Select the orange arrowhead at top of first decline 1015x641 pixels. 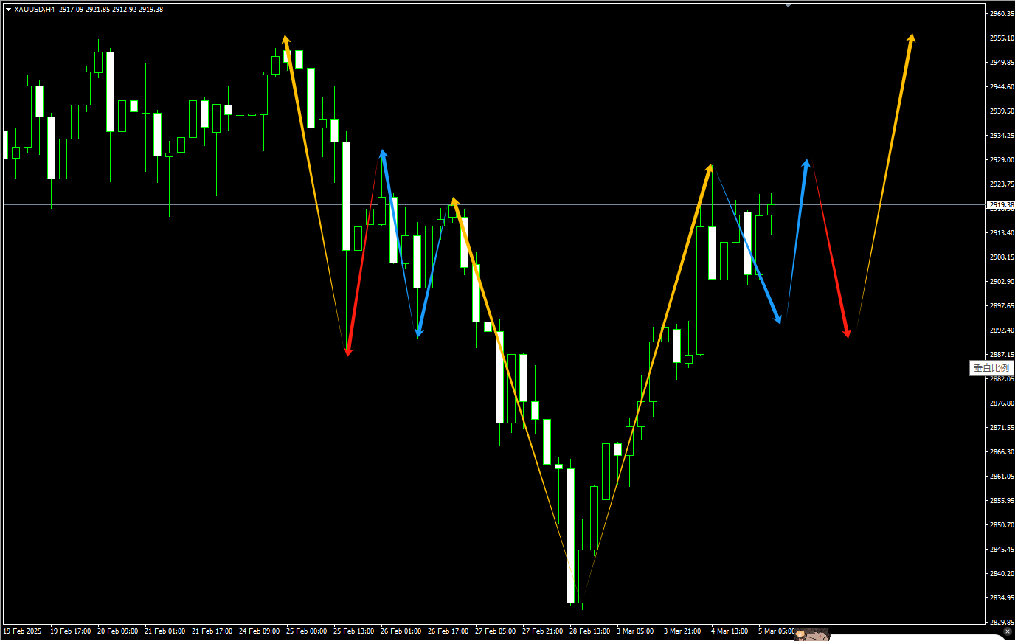pyautogui.click(x=285, y=40)
